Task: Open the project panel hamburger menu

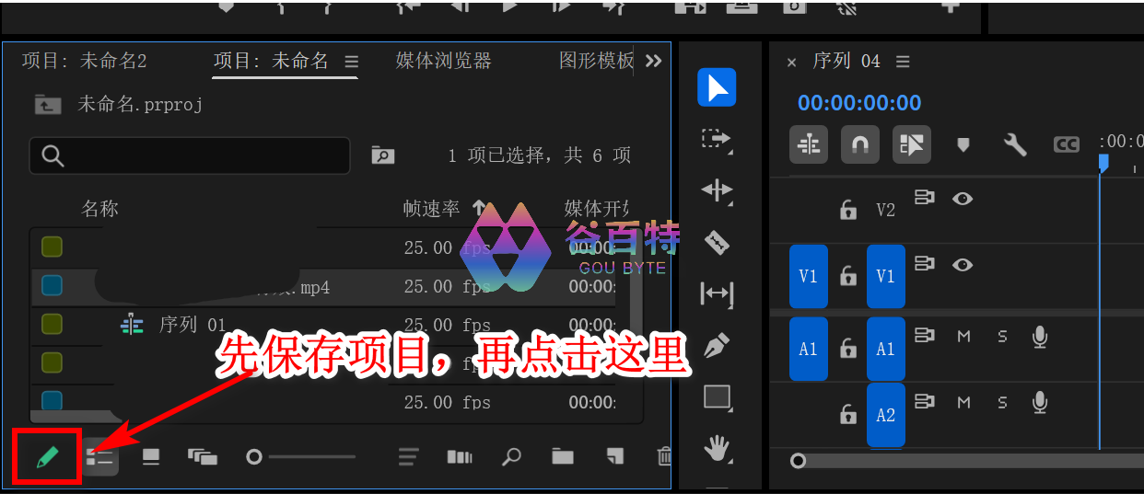Action: 351,62
